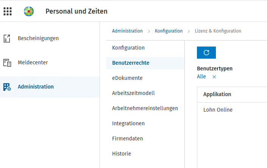Viewport: 267px width, 168px height.
Task: Click Lizenz & Konfiguration breadcrumb text
Action: click(218, 31)
